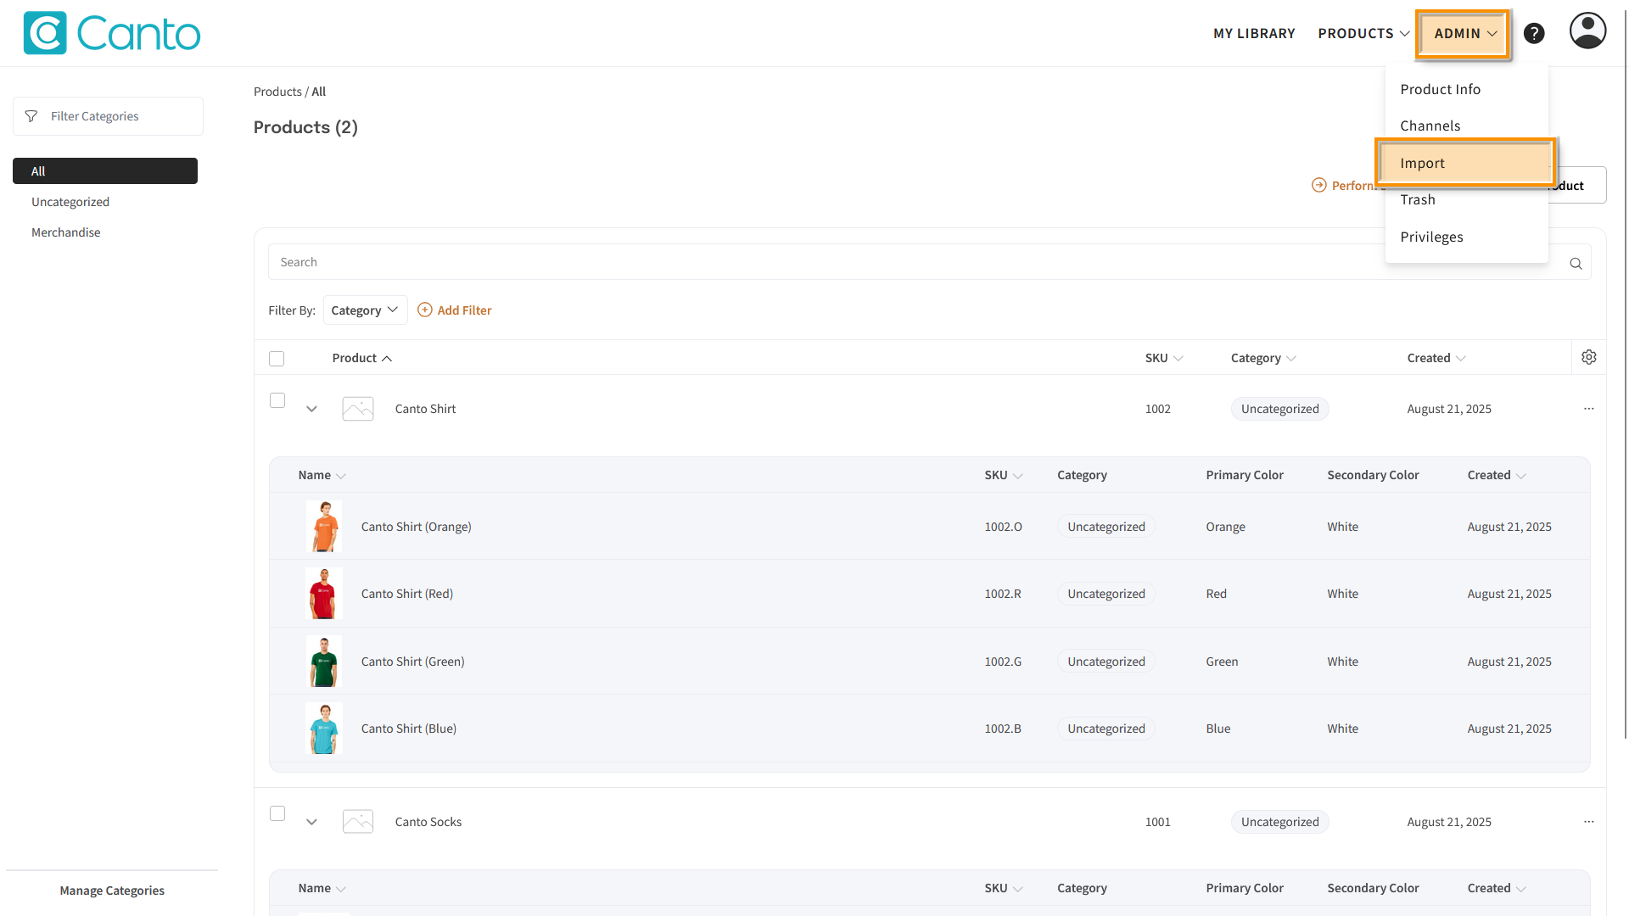Screen dimensions: 1629x916
Task: Select the Merchandise category
Action: pos(66,232)
